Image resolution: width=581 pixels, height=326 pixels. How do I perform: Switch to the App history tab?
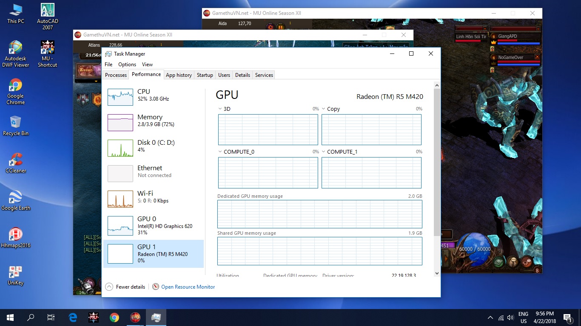179,75
